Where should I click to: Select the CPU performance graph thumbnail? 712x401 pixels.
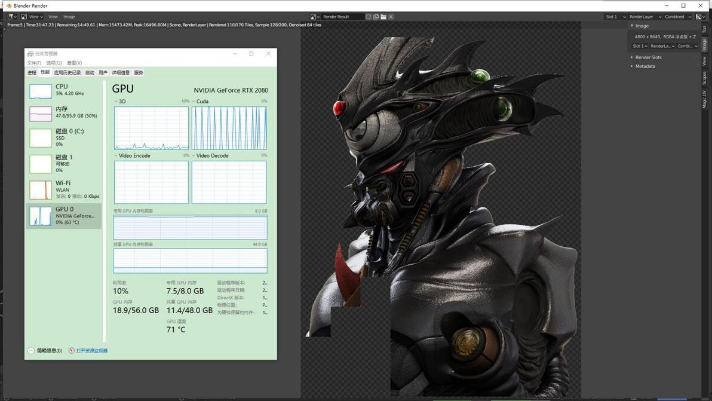(41, 91)
